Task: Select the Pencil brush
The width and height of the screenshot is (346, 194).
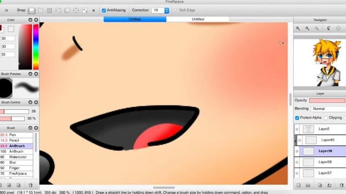Action: click(17, 140)
